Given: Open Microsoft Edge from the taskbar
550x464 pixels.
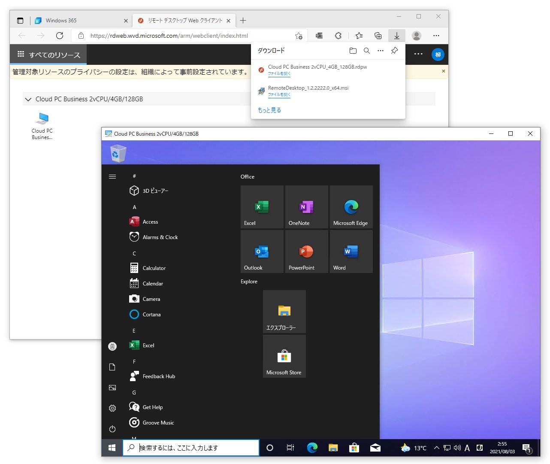Looking at the screenshot, I should (312, 448).
